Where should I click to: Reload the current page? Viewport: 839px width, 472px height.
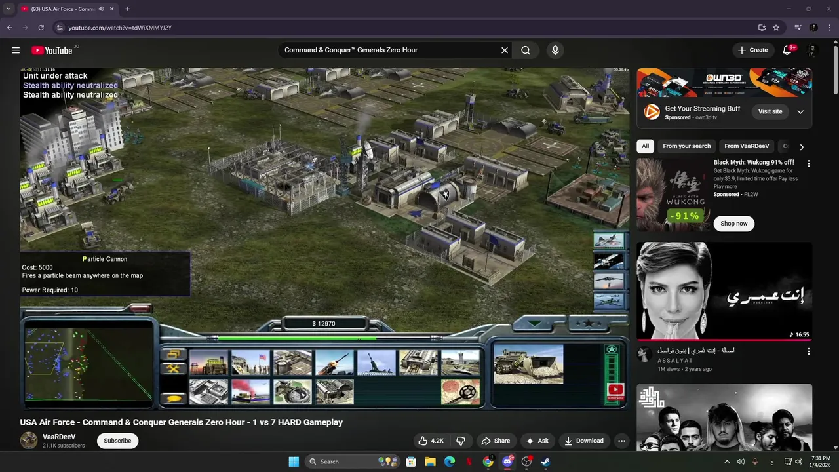point(41,28)
